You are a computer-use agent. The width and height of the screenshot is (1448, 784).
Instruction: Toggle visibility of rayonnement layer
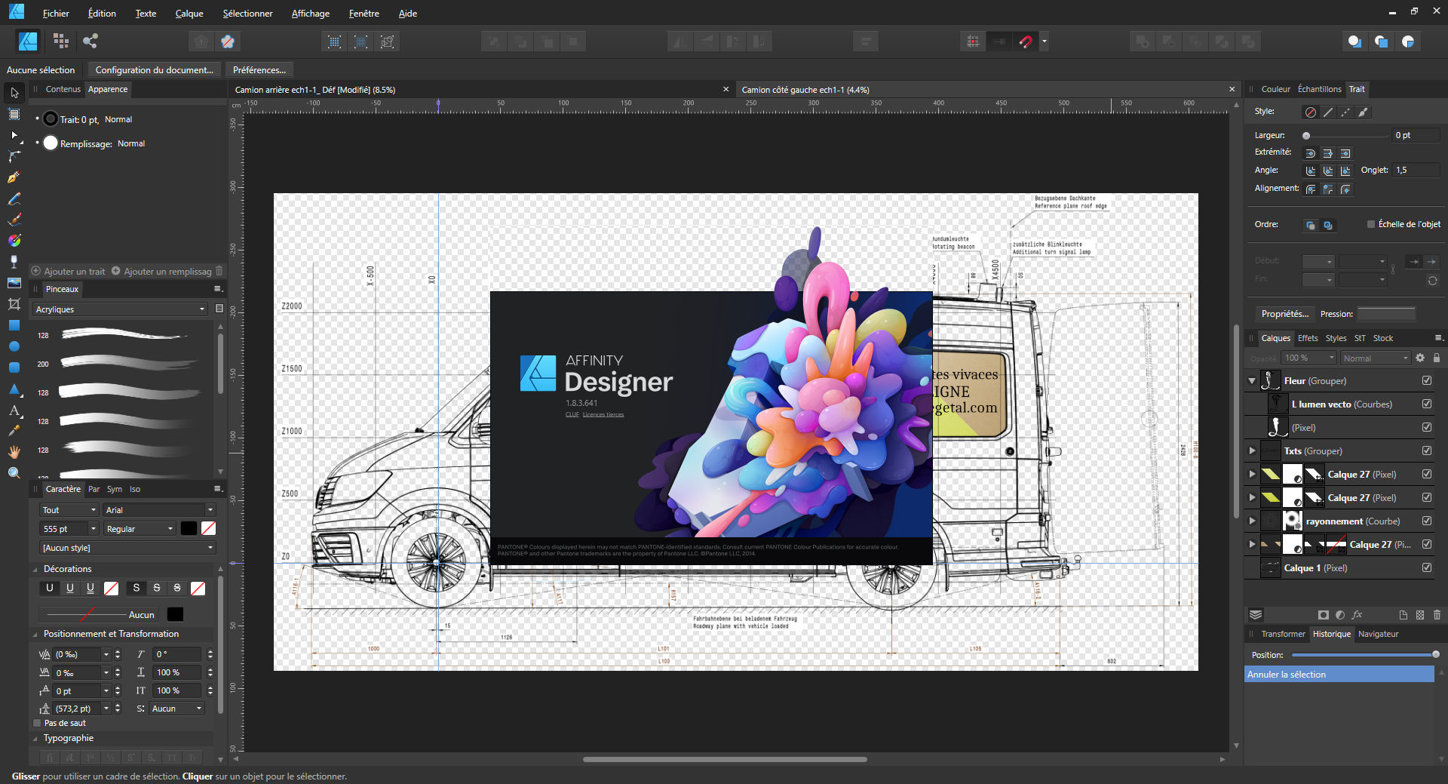[1427, 521]
